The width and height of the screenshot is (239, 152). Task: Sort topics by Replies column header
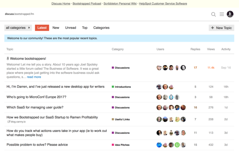(x=195, y=49)
